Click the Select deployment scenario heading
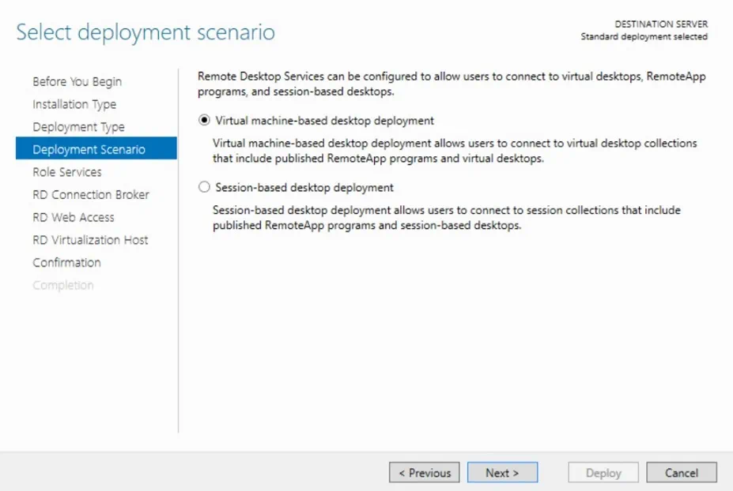The height and width of the screenshot is (491, 733). 145,32
